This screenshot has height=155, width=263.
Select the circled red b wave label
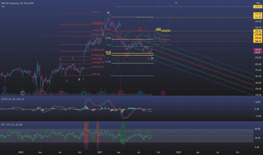tap(140, 30)
